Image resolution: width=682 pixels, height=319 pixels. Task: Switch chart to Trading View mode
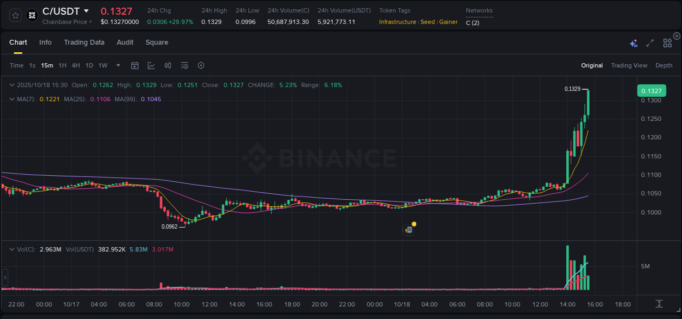629,65
